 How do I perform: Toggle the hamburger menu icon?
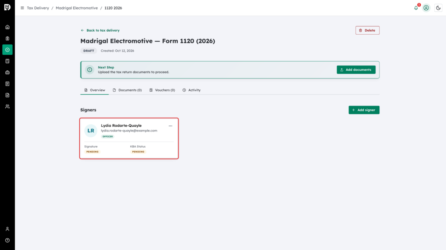tap(22, 8)
